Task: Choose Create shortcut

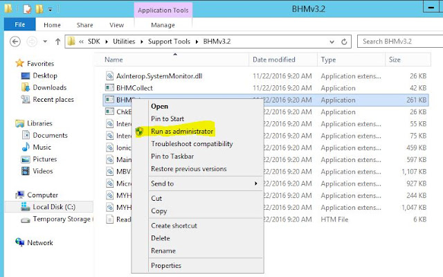Action: click(x=174, y=226)
